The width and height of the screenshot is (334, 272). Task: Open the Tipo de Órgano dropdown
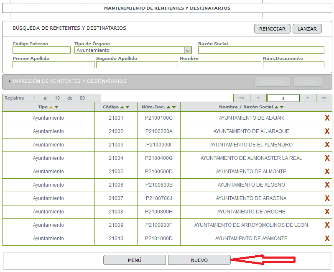[188, 50]
